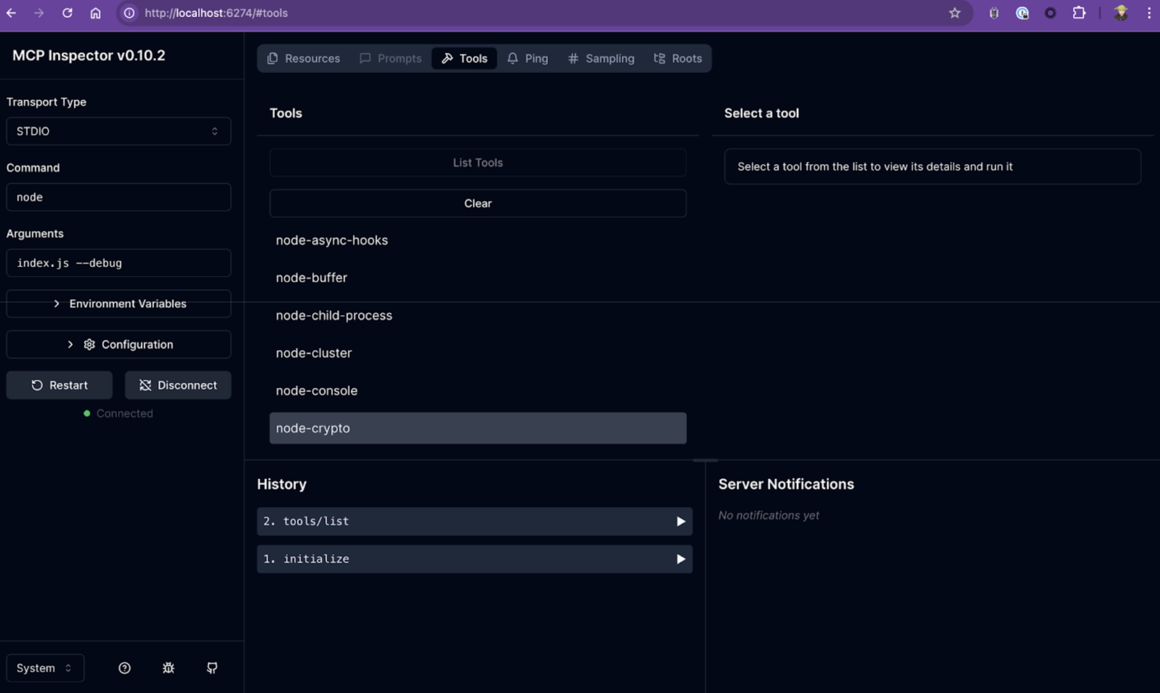
Task: Click the List Tools button
Action: [478, 163]
